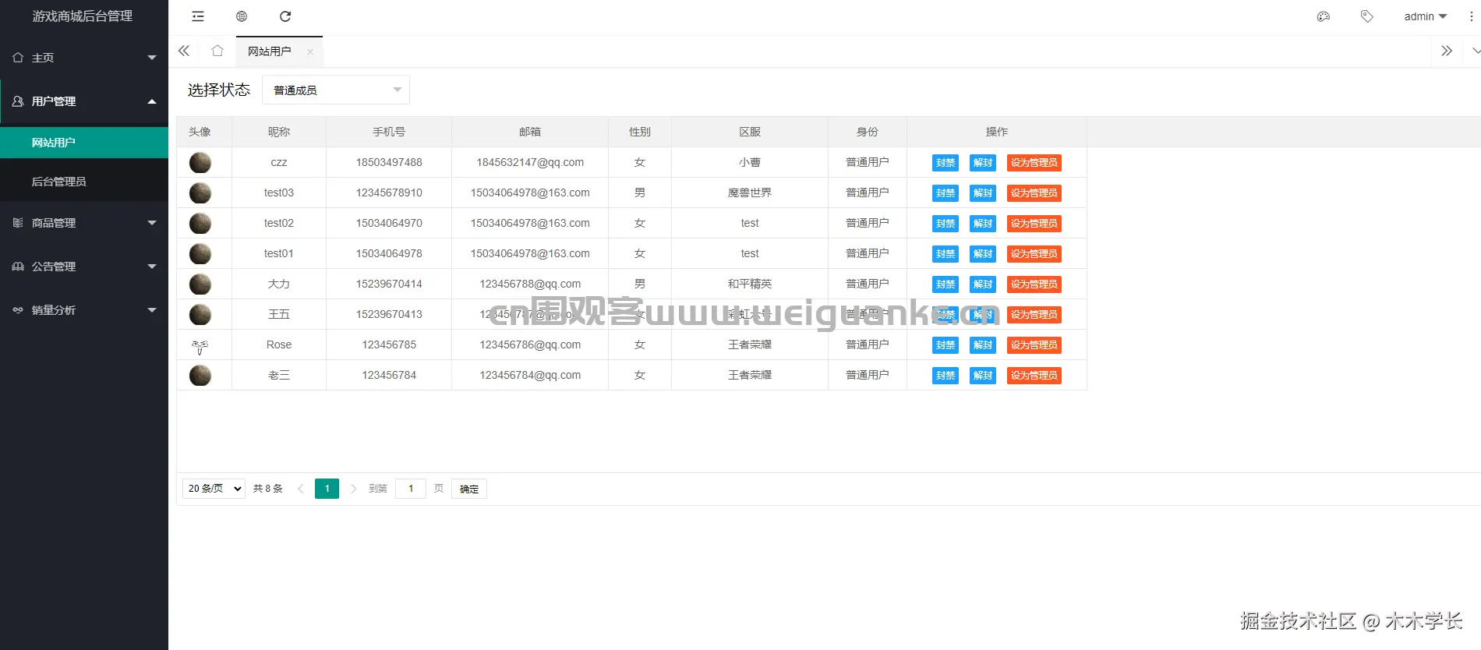Expand 主页 sidebar menu

click(84, 58)
